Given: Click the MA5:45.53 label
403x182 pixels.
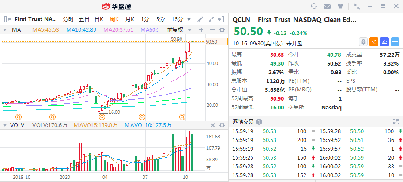Looking at the screenshot, I should click(x=45, y=30).
